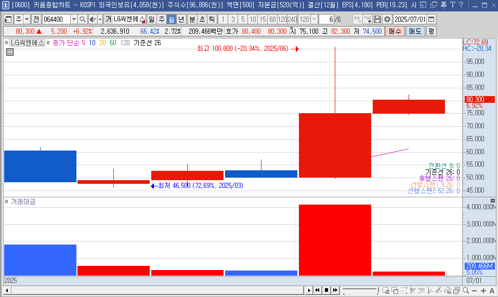Click the chart image capture icon
The width and height of the screenshot is (498, 297).
(457, 290)
